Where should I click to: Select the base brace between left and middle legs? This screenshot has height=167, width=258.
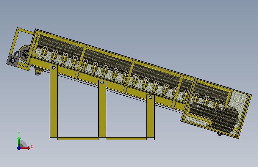78,138
